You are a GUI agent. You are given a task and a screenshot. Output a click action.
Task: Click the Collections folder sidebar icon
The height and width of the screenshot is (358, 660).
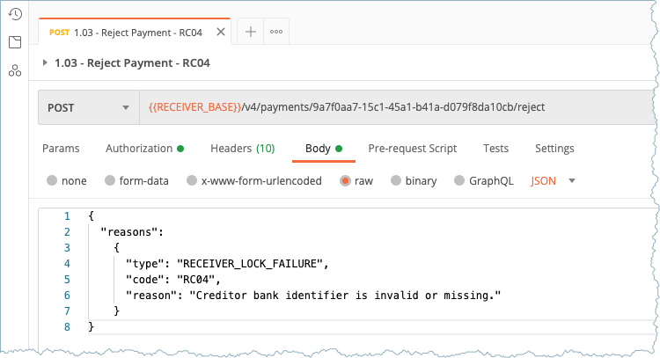[x=14, y=42]
